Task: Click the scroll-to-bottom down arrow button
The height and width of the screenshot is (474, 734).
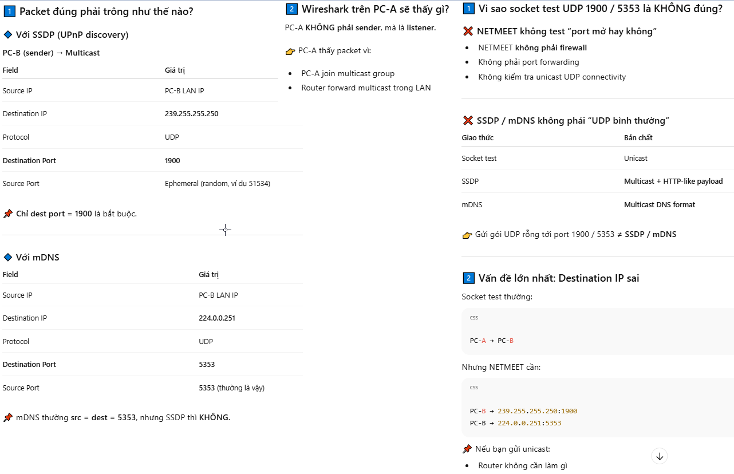Action: tap(660, 456)
